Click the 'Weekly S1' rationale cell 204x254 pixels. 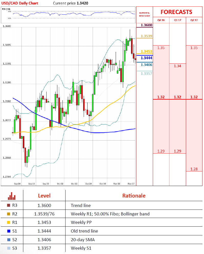81,248
